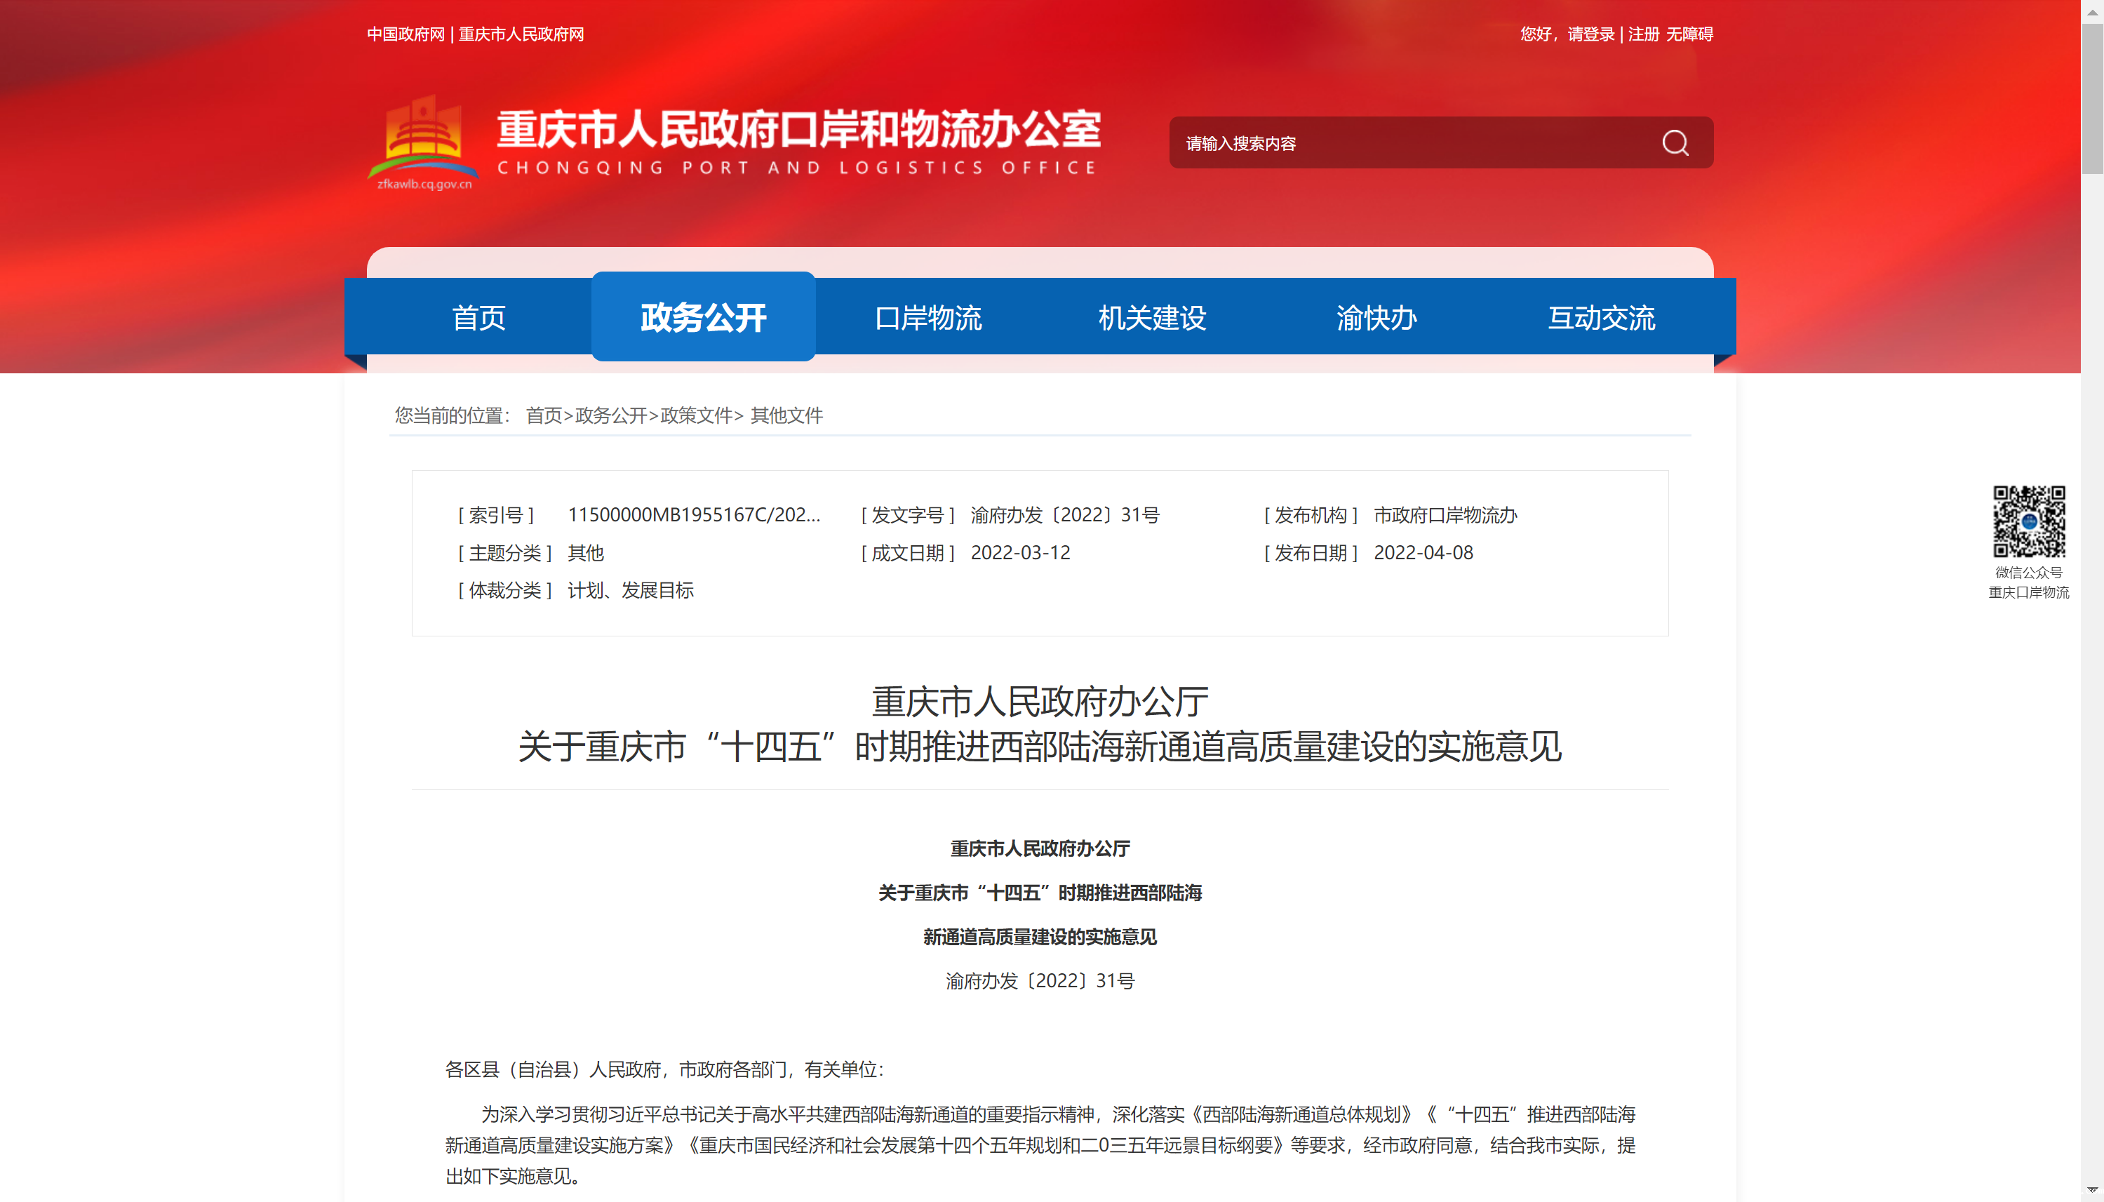Open the 渝快办 tab
The width and height of the screenshot is (2104, 1202).
point(1376,318)
